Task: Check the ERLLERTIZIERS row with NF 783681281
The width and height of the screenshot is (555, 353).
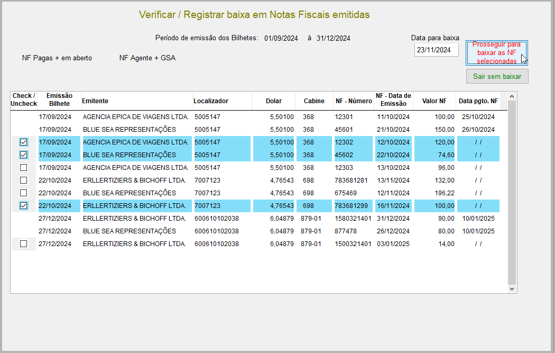Action: click(24, 180)
